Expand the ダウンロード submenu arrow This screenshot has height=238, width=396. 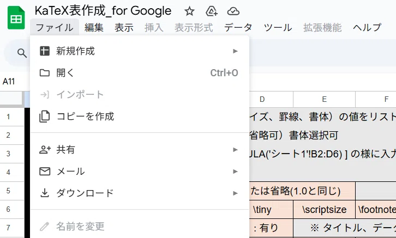coord(235,193)
